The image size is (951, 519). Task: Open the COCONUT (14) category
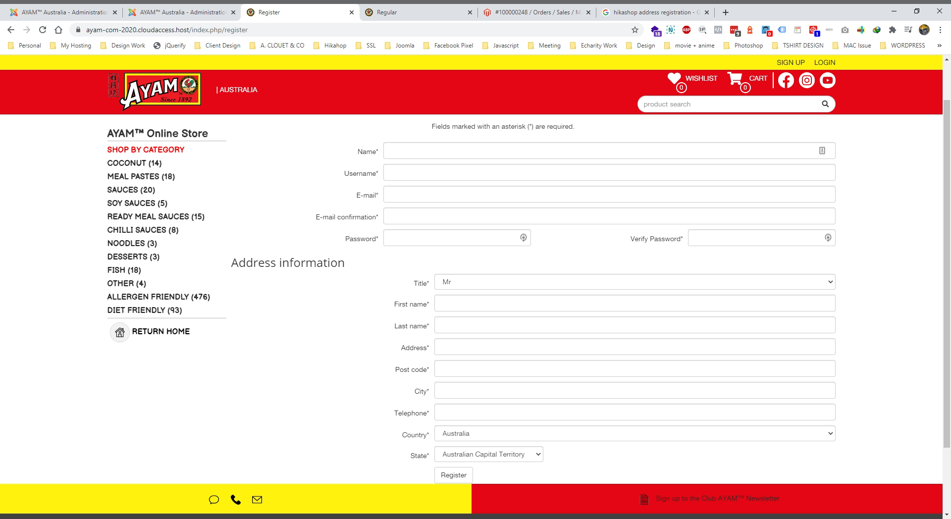coord(134,163)
